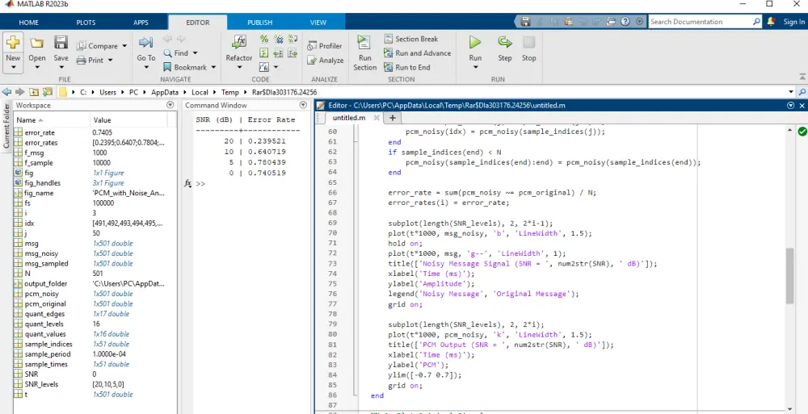The image size is (808, 414).
Task: Click the 0.239521 error rate in Command Window
Action: 267,141
